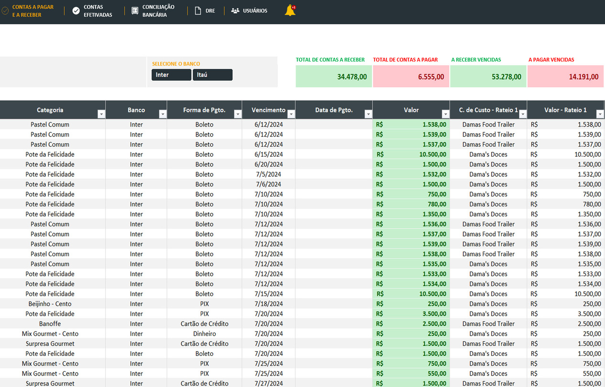Image resolution: width=605 pixels, height=387 pixels.
Task: Select the Inter bank slicer button
Action: click(x=171, y=75)
